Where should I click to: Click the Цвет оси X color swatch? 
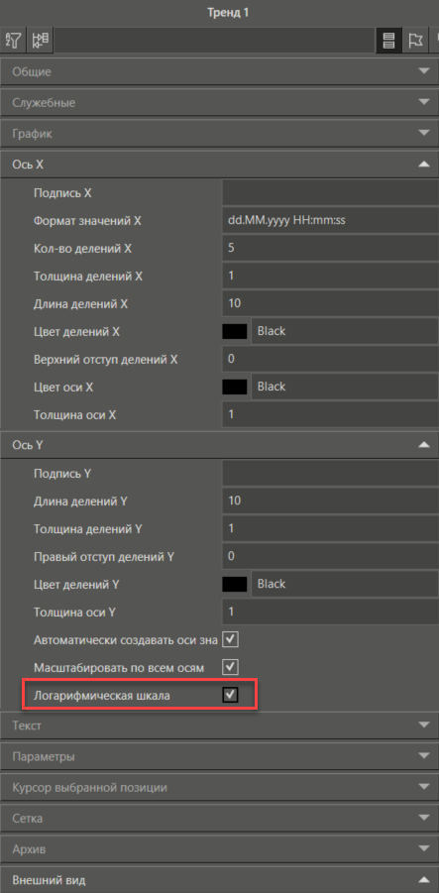point(235,387)
